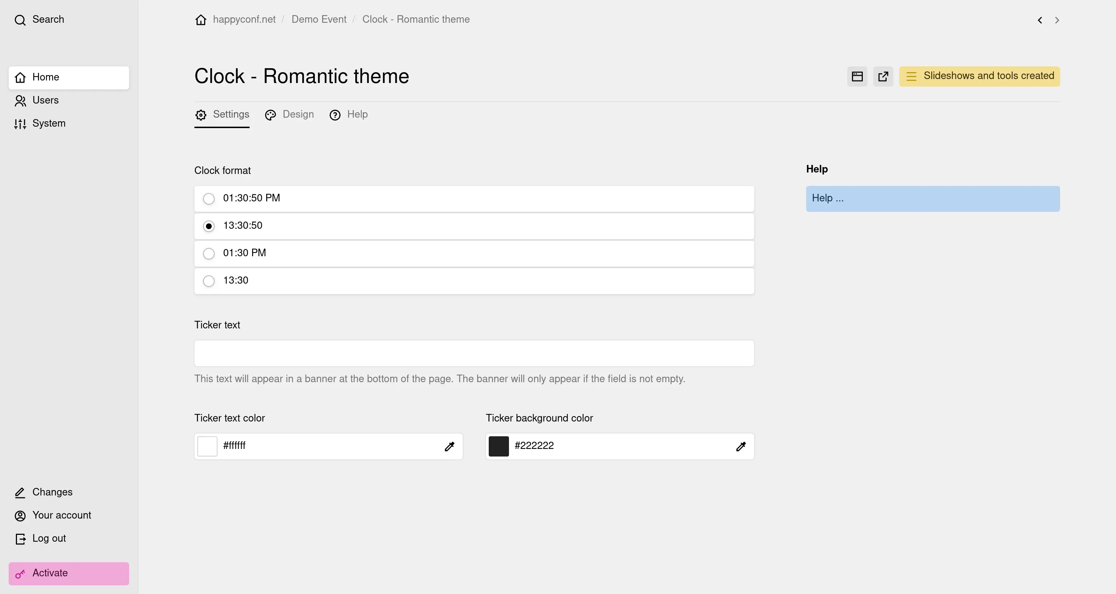Open the Demo Event breadcrumb link
The image size is (1116, 594).
[319, 19]
